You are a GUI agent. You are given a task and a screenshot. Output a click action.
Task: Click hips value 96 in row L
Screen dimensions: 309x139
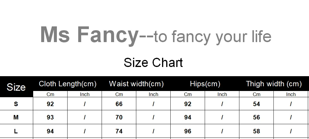(x=188, y=131)
